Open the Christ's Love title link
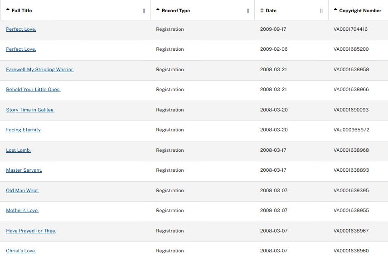Image resolution: width=388 pixels, height=261 pixels. (21, 251)
